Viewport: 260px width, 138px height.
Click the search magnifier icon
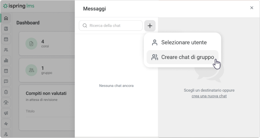85,26
